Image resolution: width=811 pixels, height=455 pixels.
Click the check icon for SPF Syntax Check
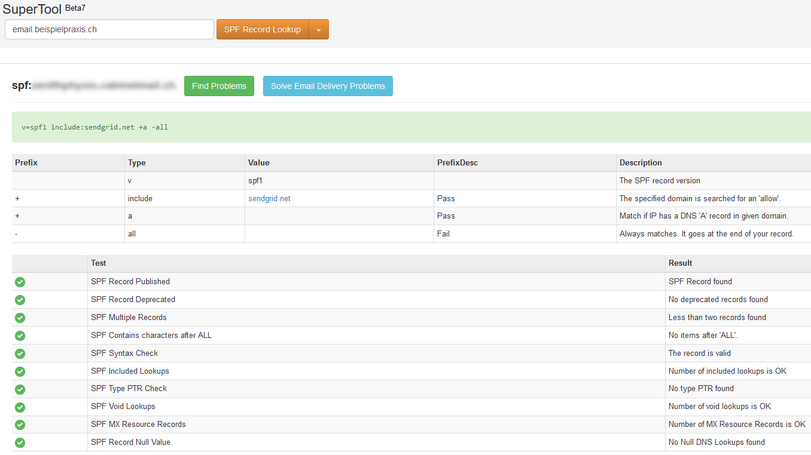coord(20,353)
